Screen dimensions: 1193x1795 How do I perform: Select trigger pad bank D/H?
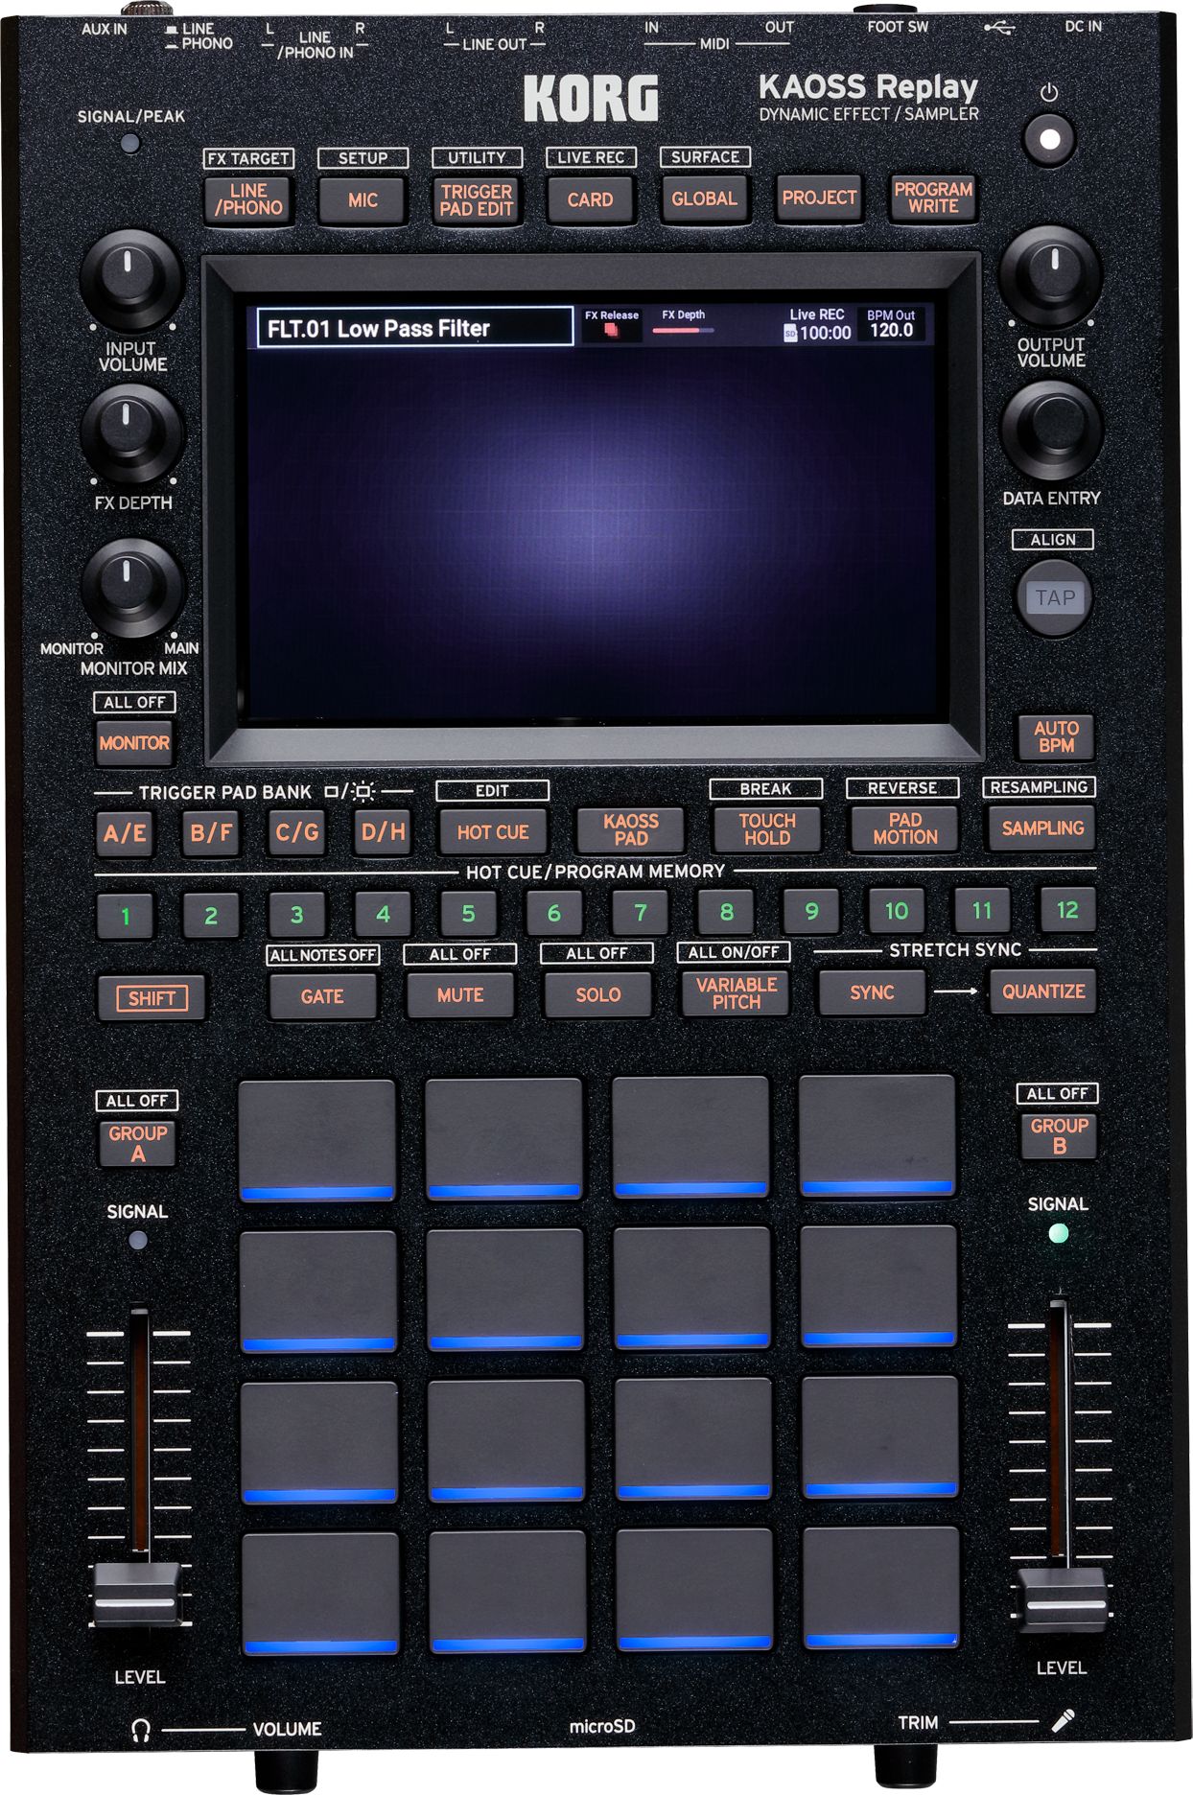383,831
